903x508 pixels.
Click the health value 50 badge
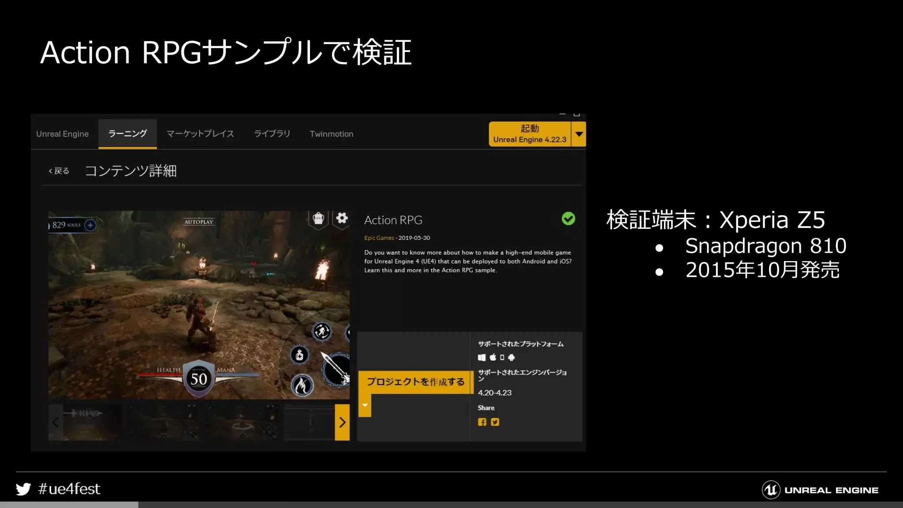click(x=199, y=379)
